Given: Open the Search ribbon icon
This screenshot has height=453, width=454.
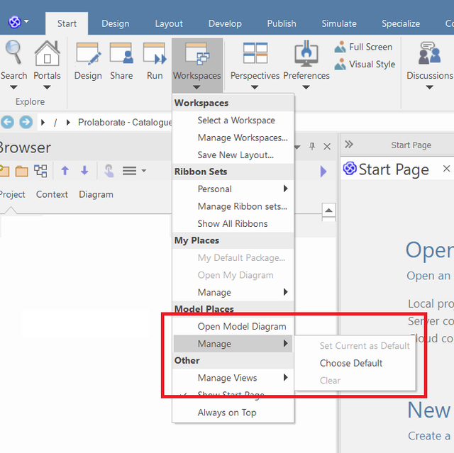Looking at the screenshot, I should [13, 52].
